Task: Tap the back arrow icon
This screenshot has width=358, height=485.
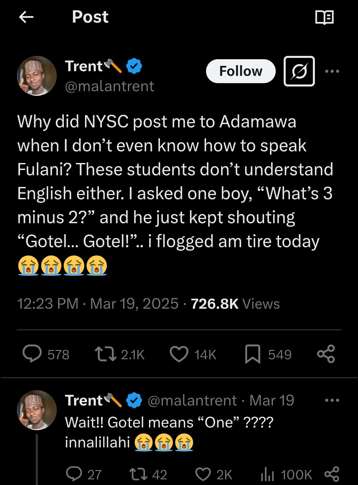Action: click(27, 17)
